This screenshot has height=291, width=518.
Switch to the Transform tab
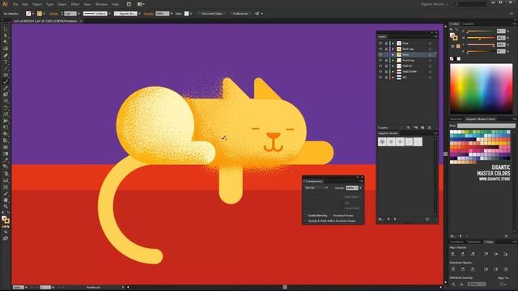pyautogui.click(x=456, y=242)
